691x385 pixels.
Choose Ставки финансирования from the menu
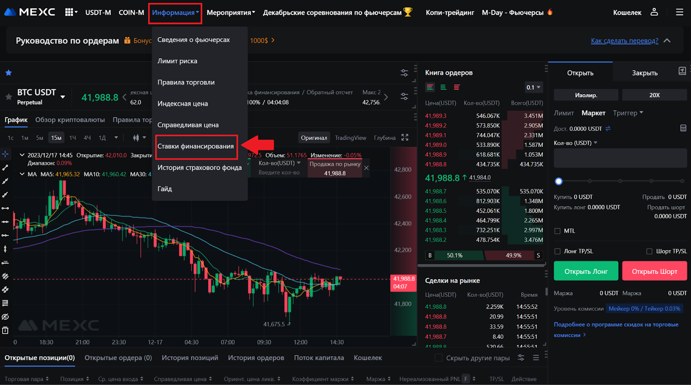pos(196,146)
